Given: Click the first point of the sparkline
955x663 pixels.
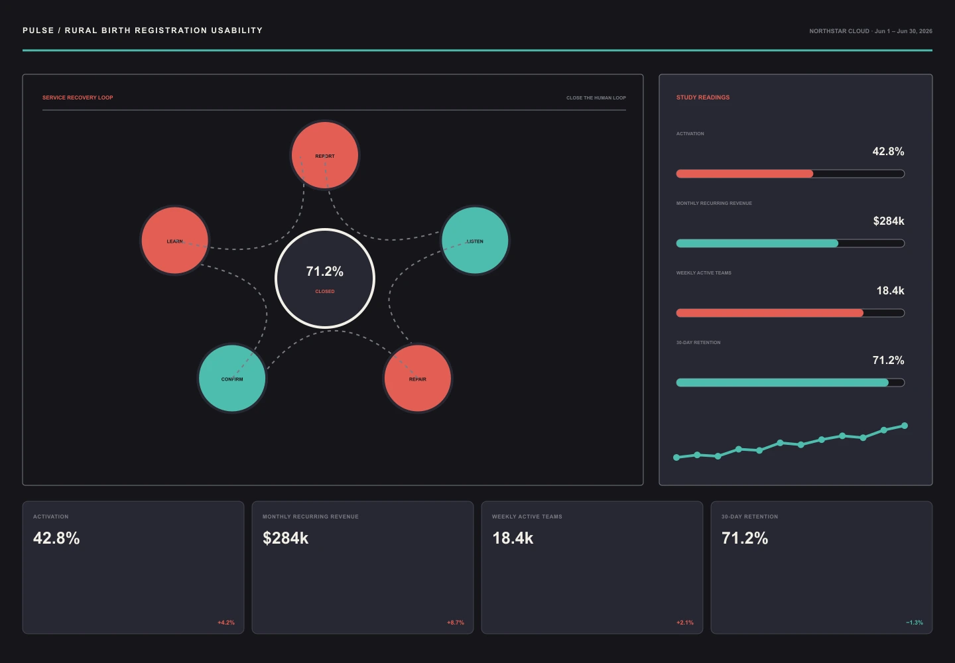Looking at the screenshot, I should coord(676,457).
